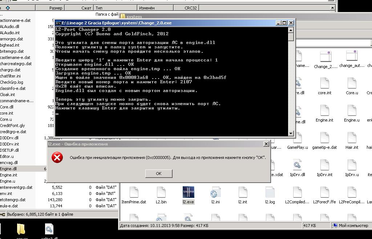Select Engine.int icon in the system folder window

324,110
